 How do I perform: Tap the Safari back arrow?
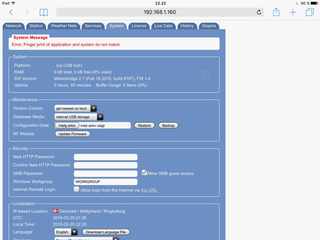(x=11, y=12)
